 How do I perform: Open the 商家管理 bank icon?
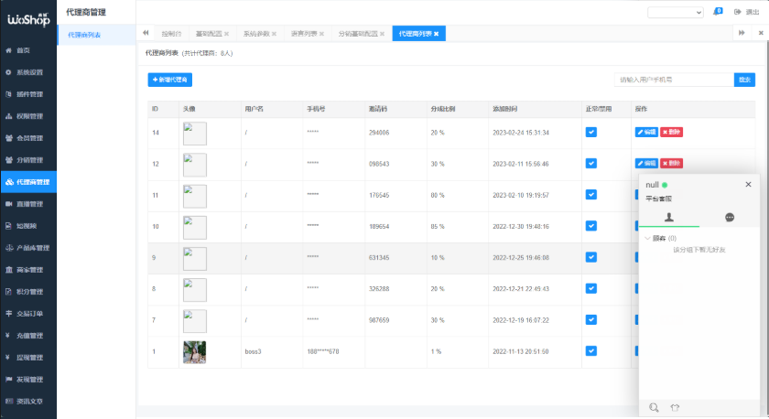pos(8,270)
